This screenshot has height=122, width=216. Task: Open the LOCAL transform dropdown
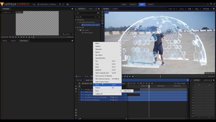(183, 9)
